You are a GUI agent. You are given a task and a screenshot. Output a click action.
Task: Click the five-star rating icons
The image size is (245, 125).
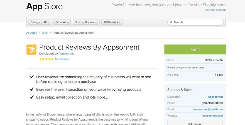(46, 59)
